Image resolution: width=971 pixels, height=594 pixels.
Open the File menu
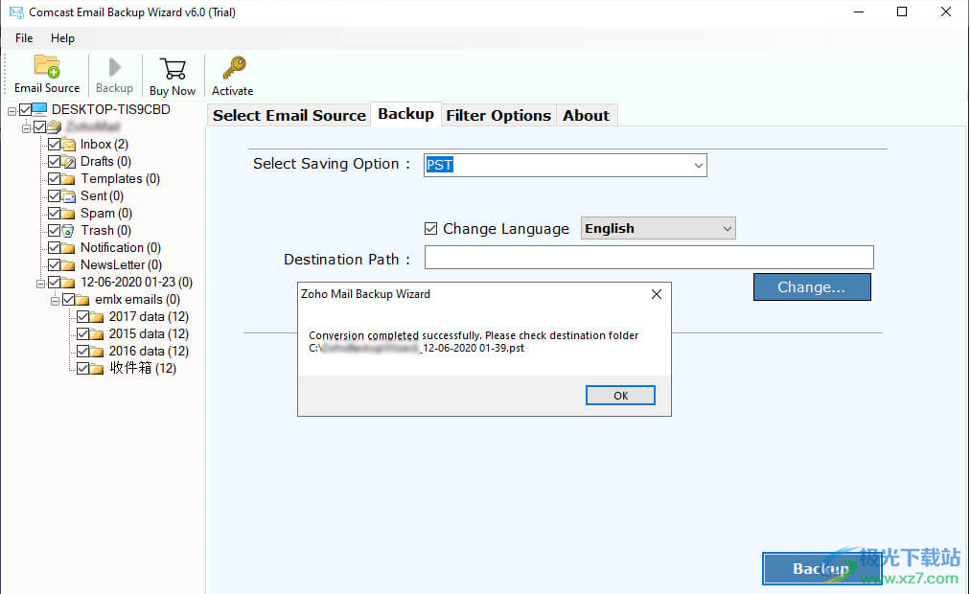coord(24,38)
